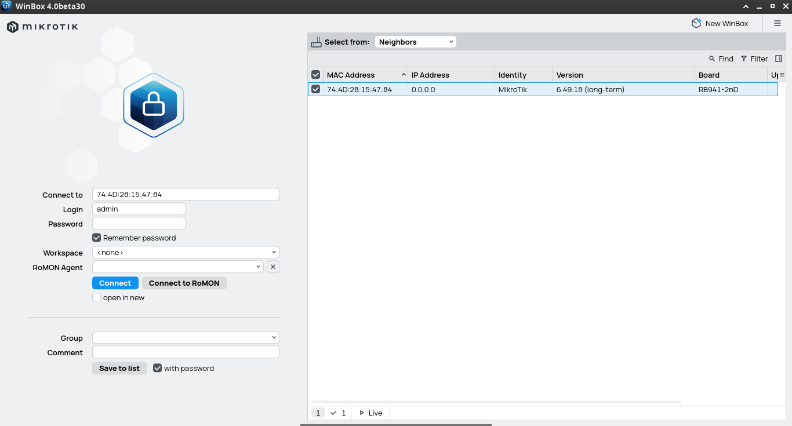Click the Save to list button
The height and width of the screenshot is (426, 792).
click(x=119, y=368)
